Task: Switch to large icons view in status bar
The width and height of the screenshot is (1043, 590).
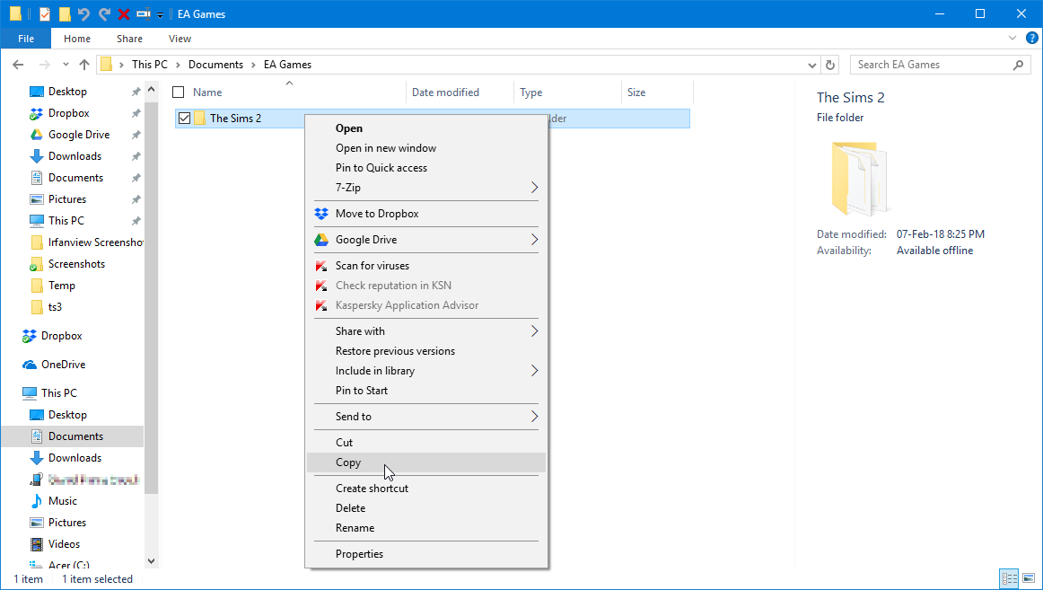Action: [1029, 579]
